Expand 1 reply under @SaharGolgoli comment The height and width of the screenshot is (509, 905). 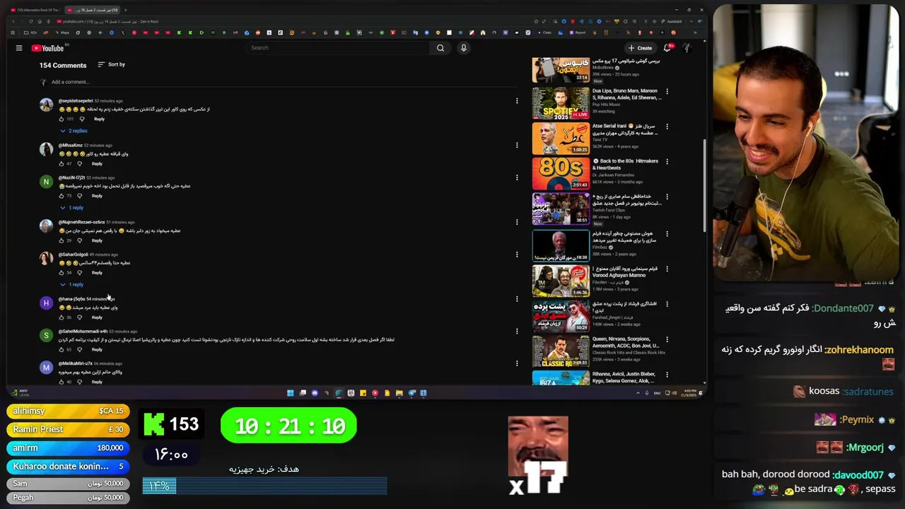coord(71,284)
